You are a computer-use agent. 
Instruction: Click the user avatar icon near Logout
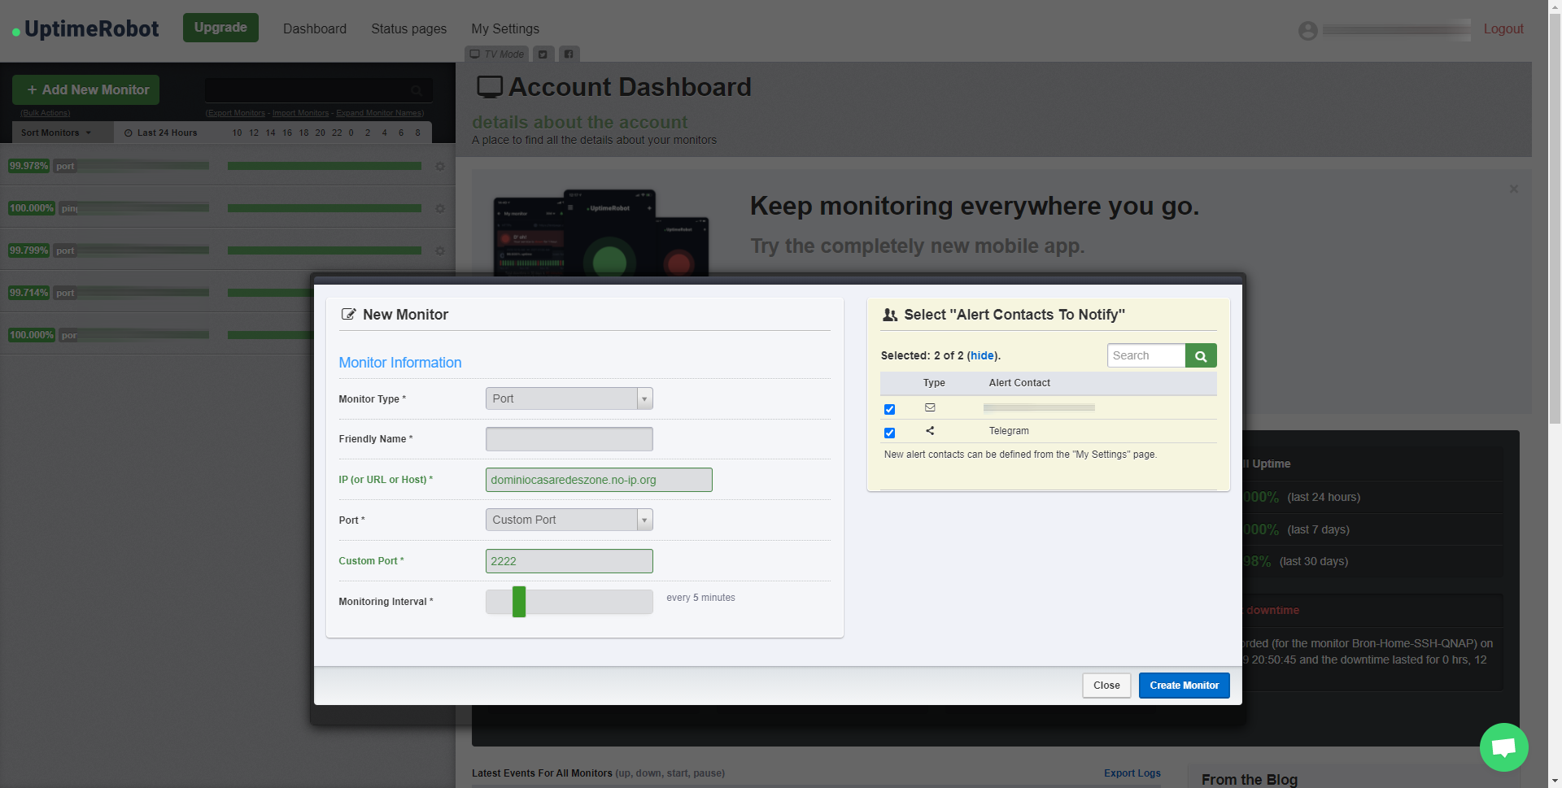[1308, 30]
